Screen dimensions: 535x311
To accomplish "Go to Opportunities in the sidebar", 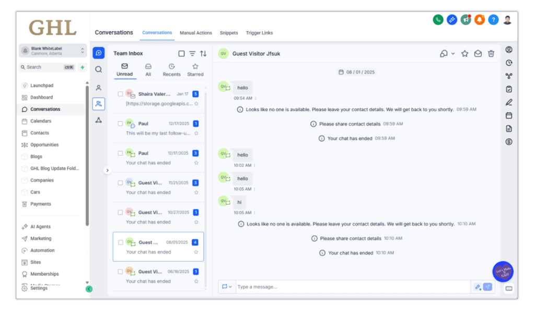I will [44, 145].
